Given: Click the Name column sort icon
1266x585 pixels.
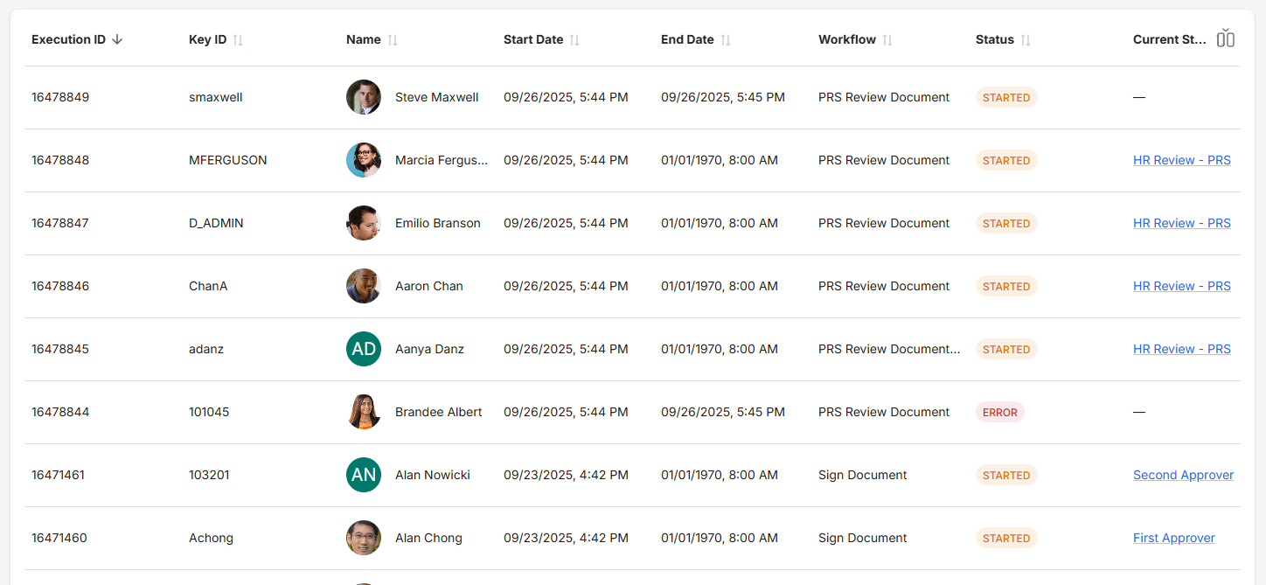Looking at the screenshot, I should coord(393,40).
